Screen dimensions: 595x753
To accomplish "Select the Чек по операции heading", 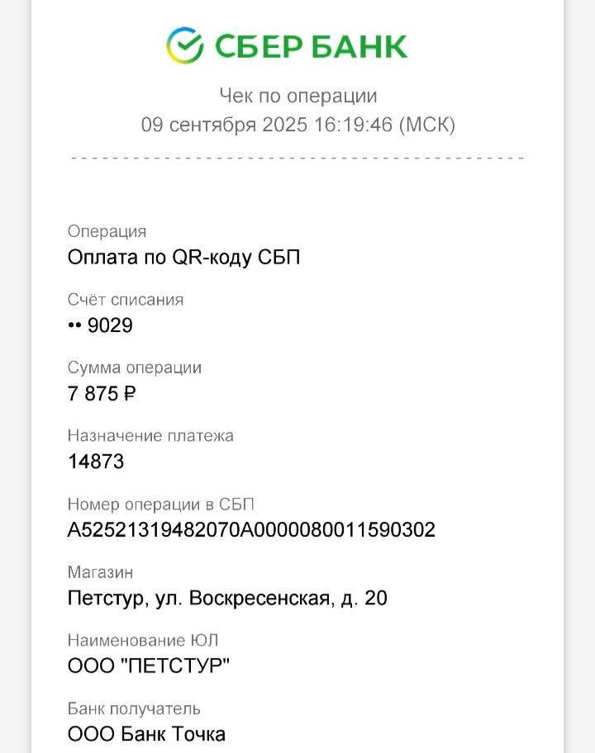I will coord(298,96).
